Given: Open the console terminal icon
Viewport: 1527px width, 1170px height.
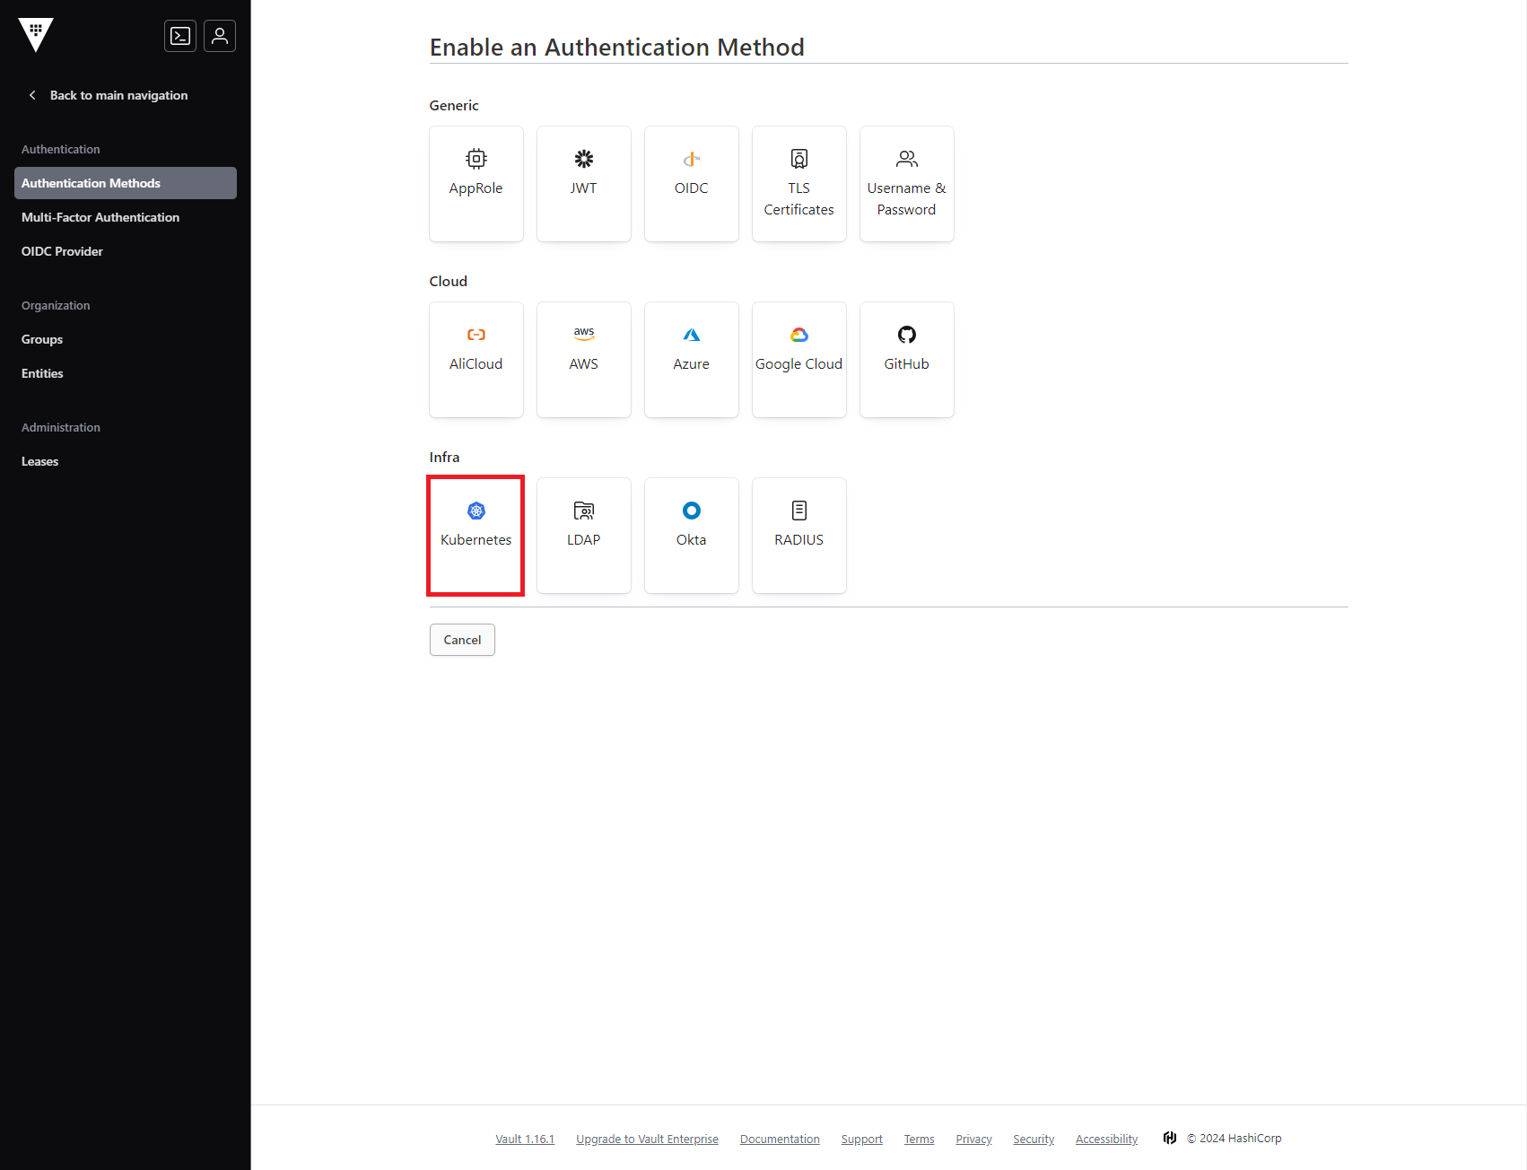Looking at the screenshot, I should [x=180, y=36].
